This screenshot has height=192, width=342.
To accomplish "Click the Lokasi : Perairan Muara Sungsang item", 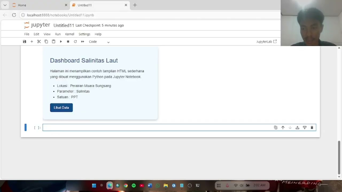I will click(x=84, y=86).
